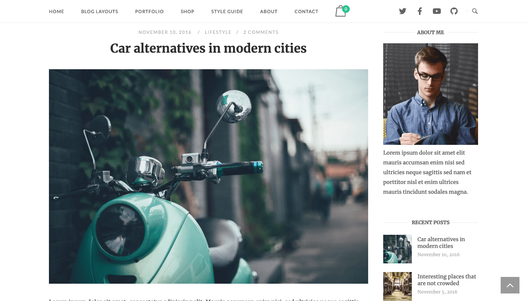This screenshot has width=527, height=301.
Task: Expand the Portfolio menu item
Action: coord(149,12)
